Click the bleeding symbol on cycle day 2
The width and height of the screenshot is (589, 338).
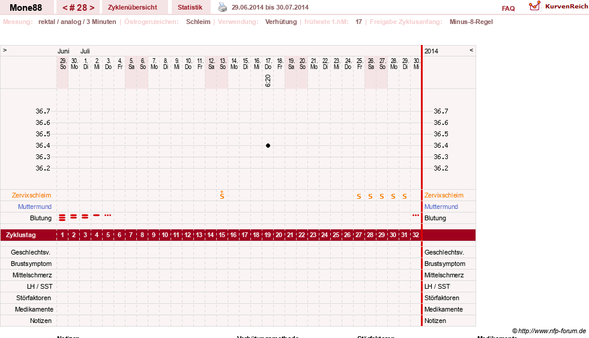[74, 217]
